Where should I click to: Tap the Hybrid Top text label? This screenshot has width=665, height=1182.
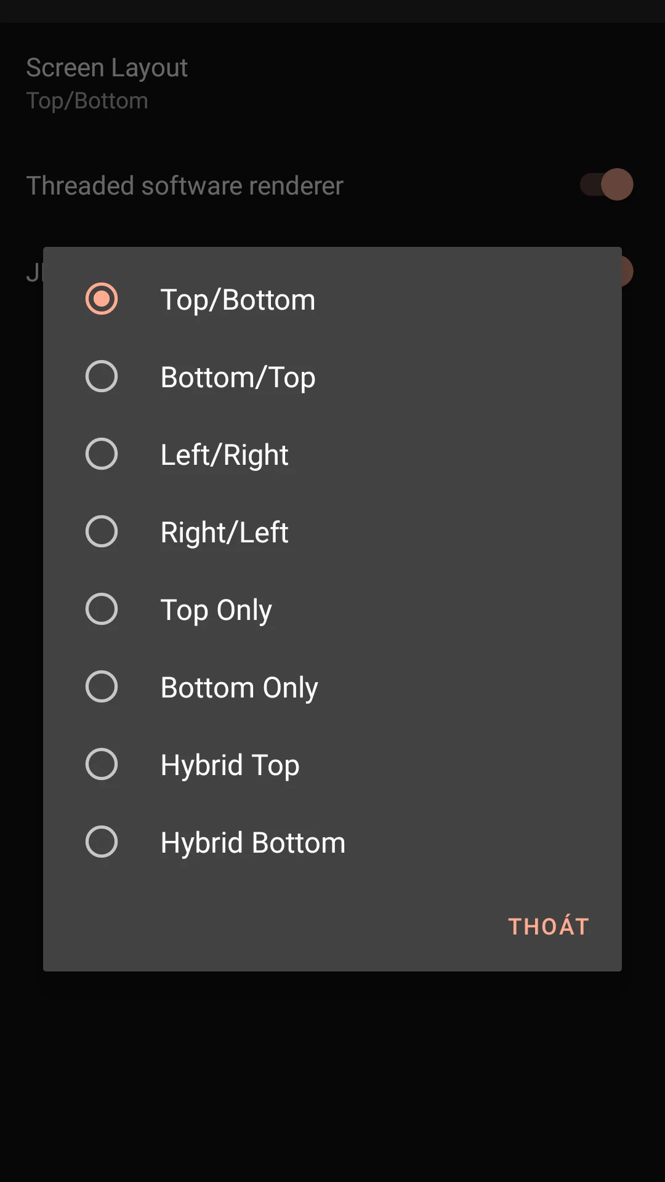[230, 766]
